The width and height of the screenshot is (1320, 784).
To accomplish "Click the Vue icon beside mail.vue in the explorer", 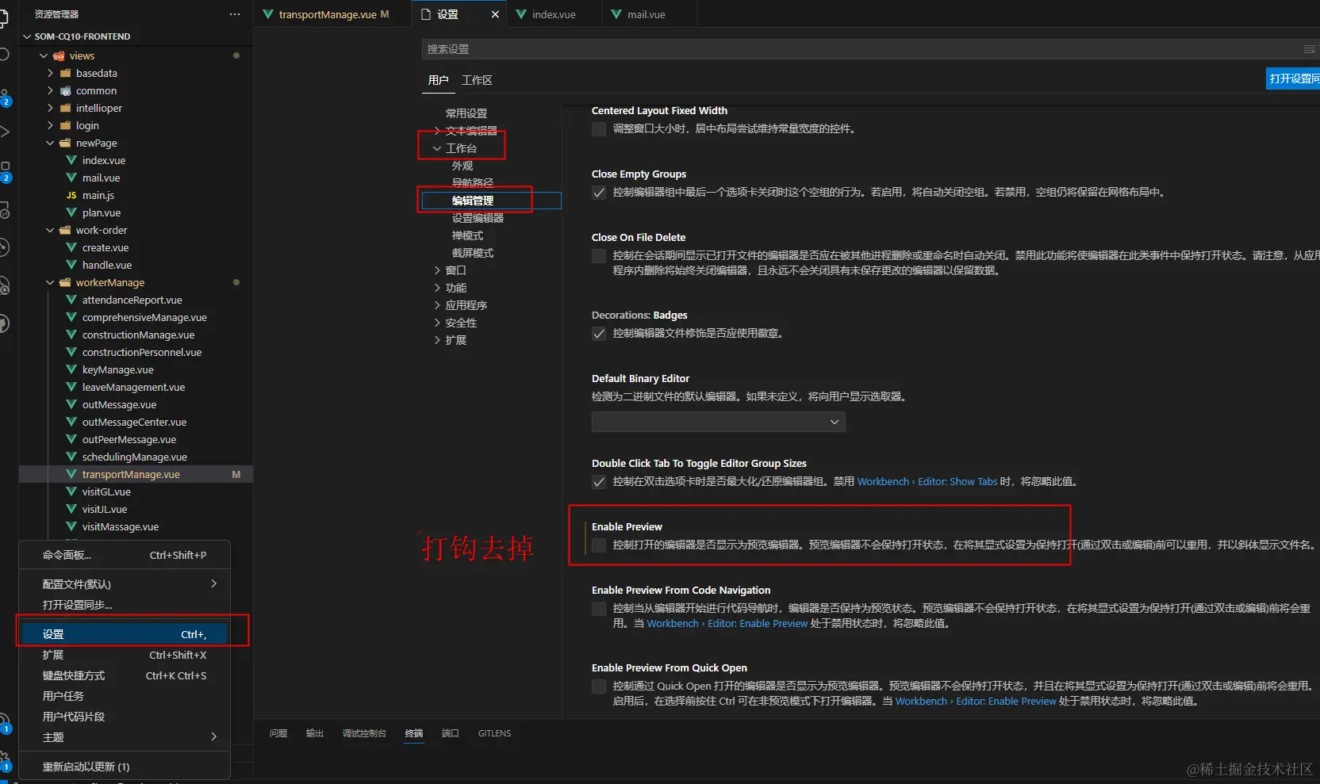I will tap(71, 178).
